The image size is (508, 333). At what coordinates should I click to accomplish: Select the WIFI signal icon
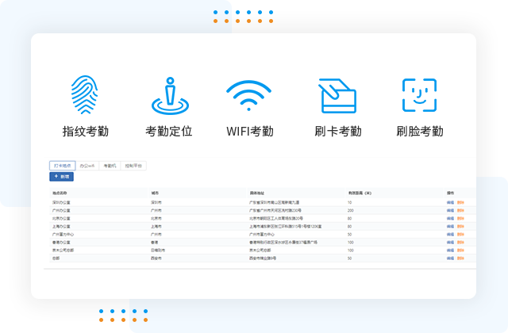pyautogui.click(x=249, y=97)
